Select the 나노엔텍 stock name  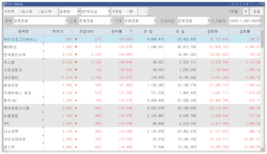click(x=11, y=131)
